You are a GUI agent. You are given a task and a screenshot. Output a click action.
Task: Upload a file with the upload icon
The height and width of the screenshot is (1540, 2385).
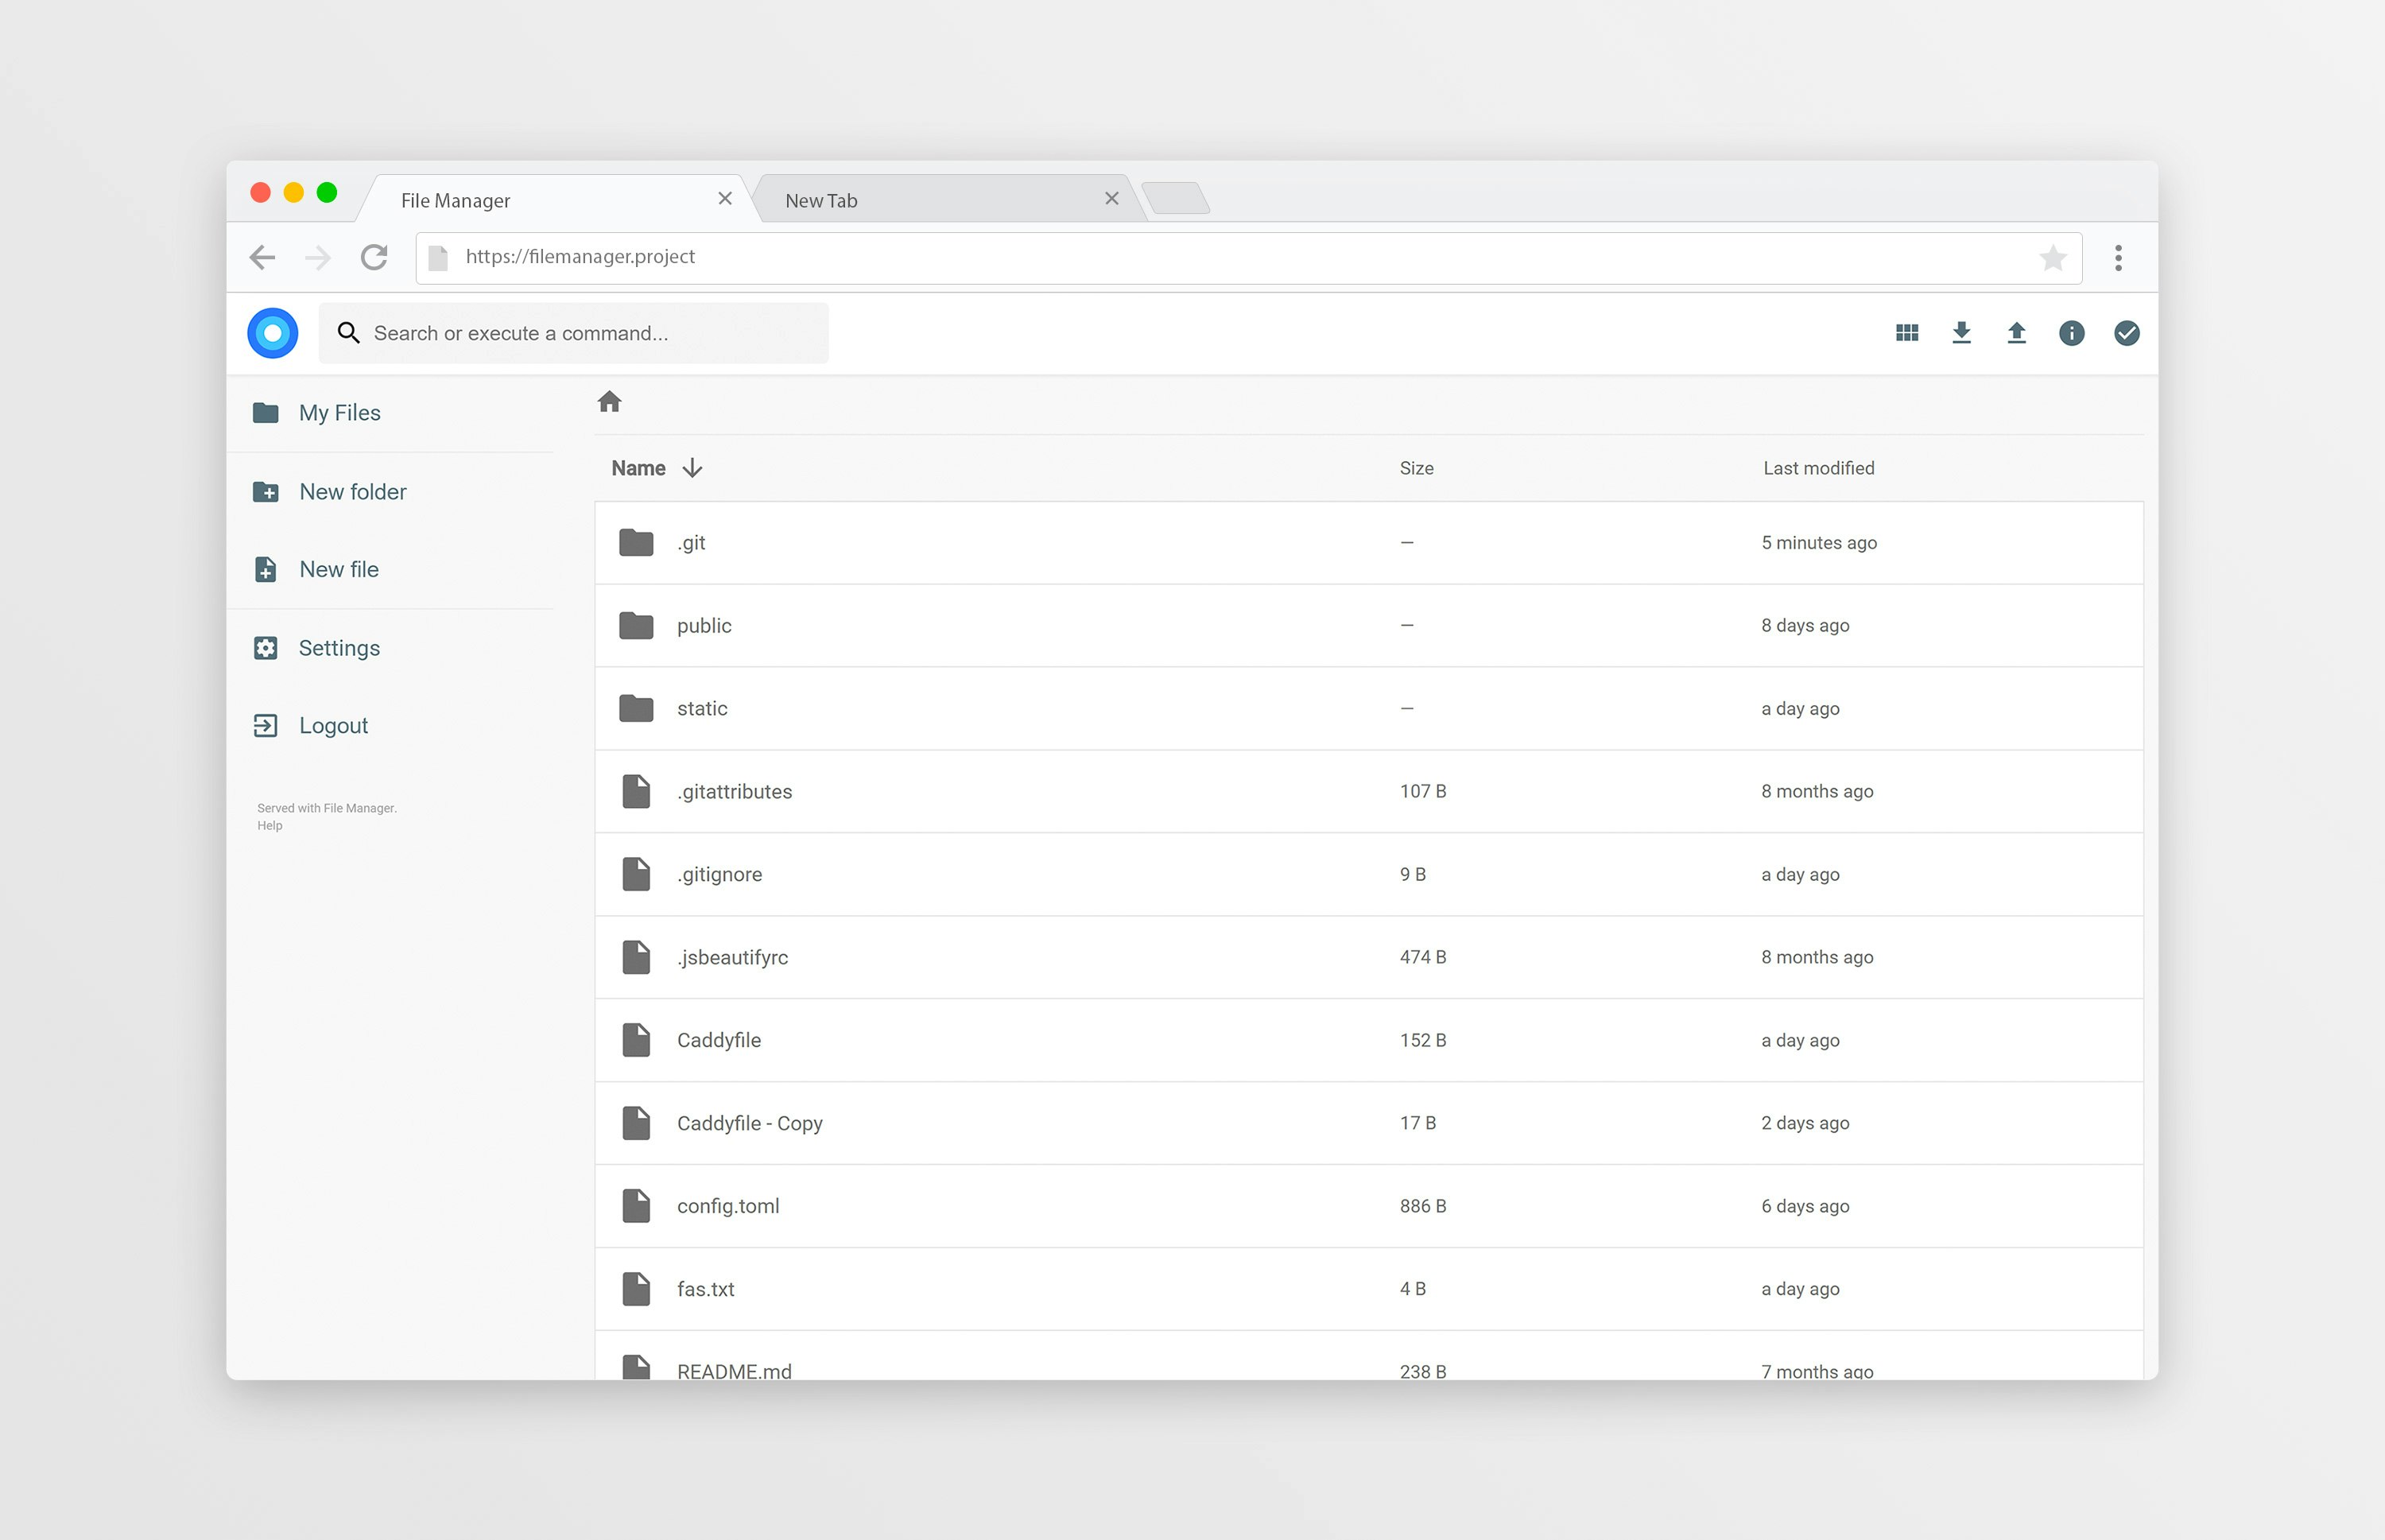point(2016,332)
